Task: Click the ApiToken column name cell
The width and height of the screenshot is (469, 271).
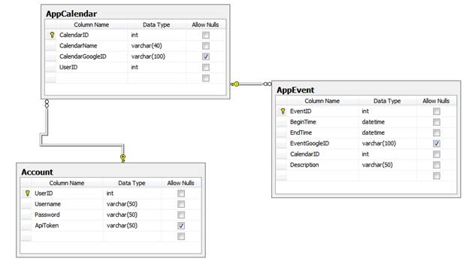Action: pos(67,226)
